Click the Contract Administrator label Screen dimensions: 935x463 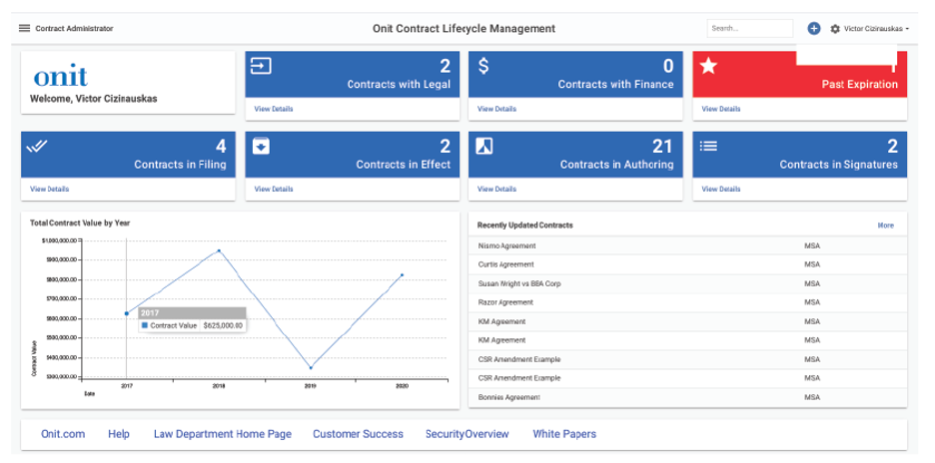pyautogui.click(x=74, y=29)
